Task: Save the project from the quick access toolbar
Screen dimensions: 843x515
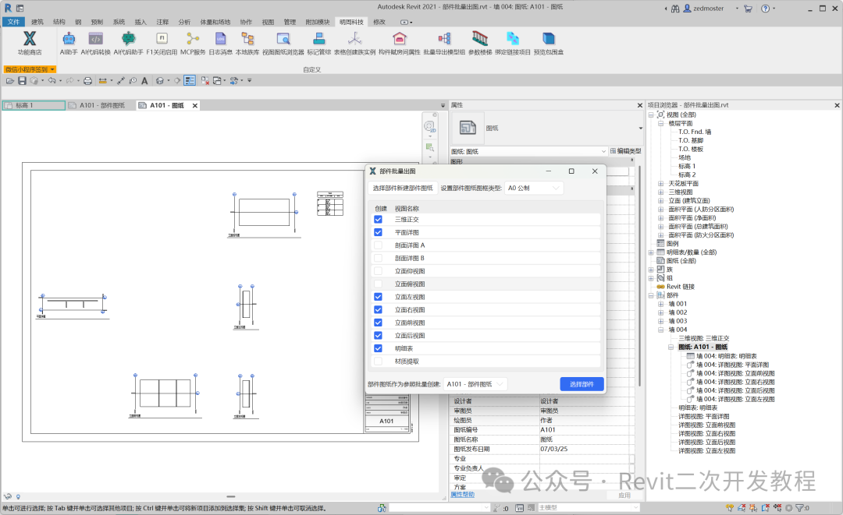Action: (22, 80)
